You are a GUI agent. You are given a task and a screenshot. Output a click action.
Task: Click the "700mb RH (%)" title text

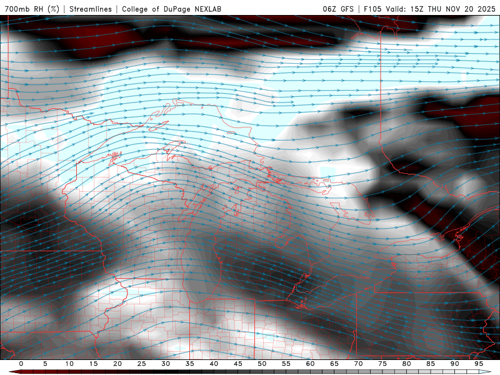pyautogui.click(x=32, y=9)
